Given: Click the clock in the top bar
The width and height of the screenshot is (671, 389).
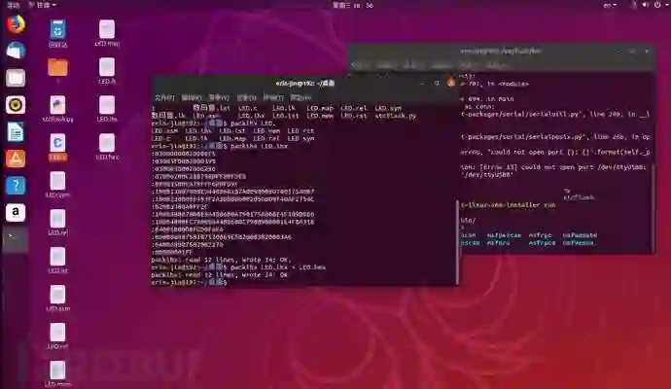Looking at the screenshot, I should [x=353, y=5].
